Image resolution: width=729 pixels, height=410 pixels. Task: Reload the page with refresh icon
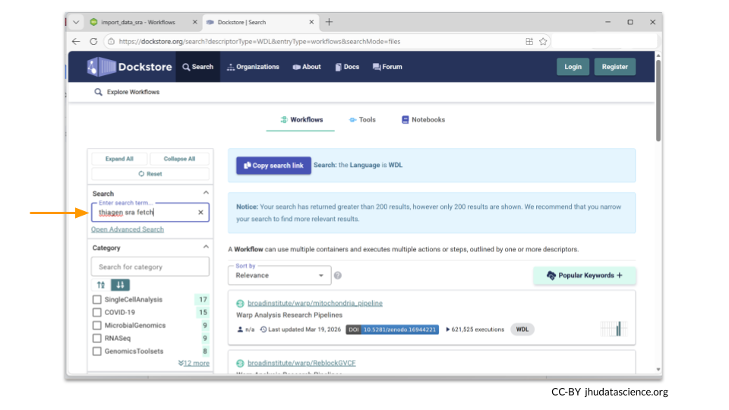[93, 41]
